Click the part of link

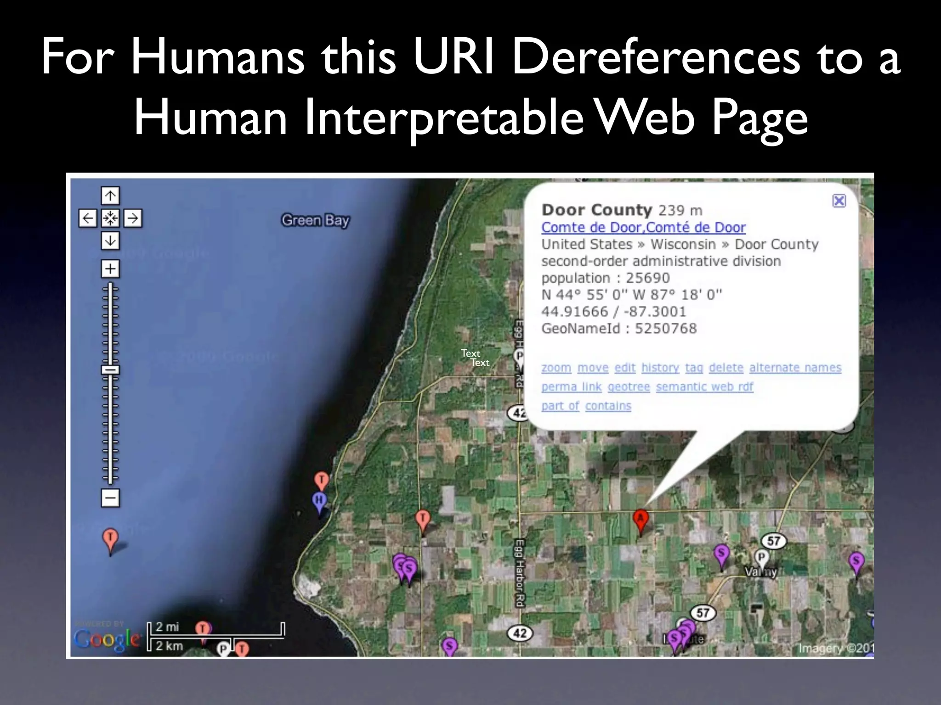[x=560, y=406]
